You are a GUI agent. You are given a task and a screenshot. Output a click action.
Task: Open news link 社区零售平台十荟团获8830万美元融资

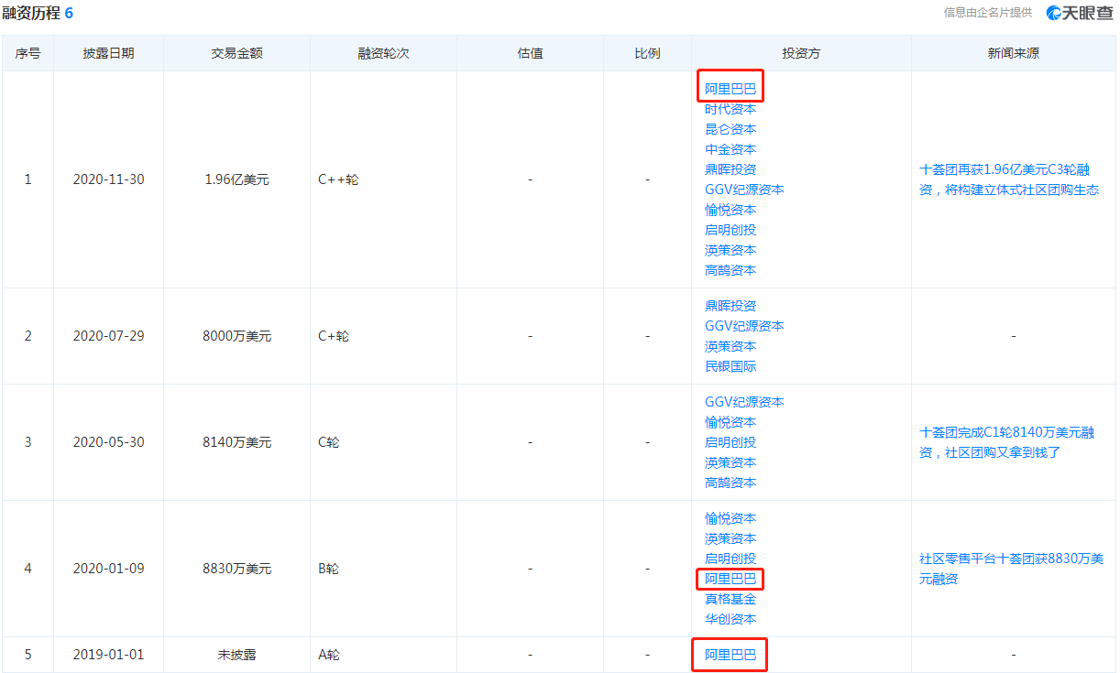click(x=1011, y=569)
